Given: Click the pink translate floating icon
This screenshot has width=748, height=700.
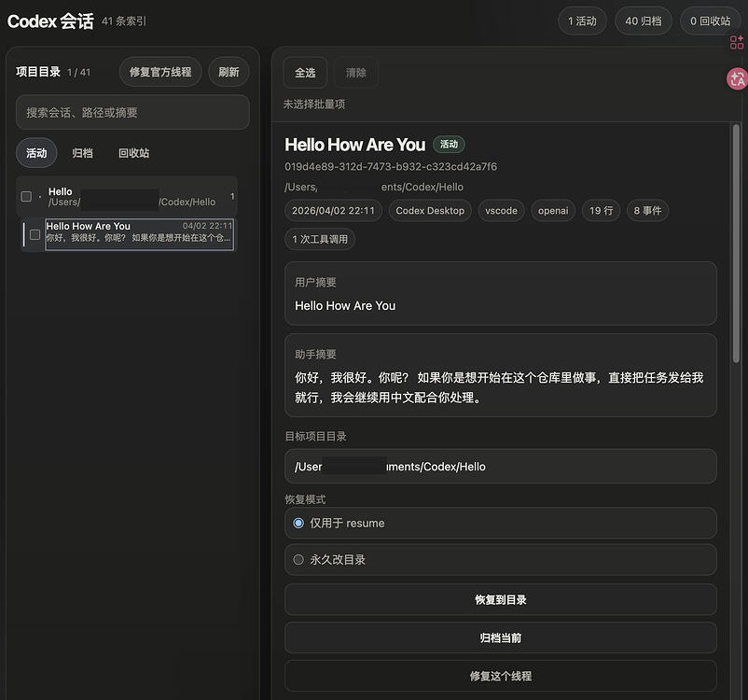Looking at the screenshot, I should [x=738, y=78].
